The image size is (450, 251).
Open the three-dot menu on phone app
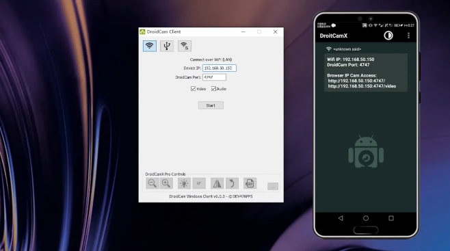click(408, 36)
